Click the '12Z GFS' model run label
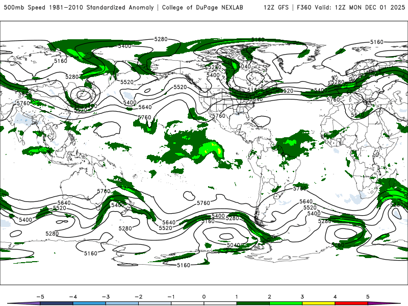This screenshot has height=306, width=408. point(276,7)
